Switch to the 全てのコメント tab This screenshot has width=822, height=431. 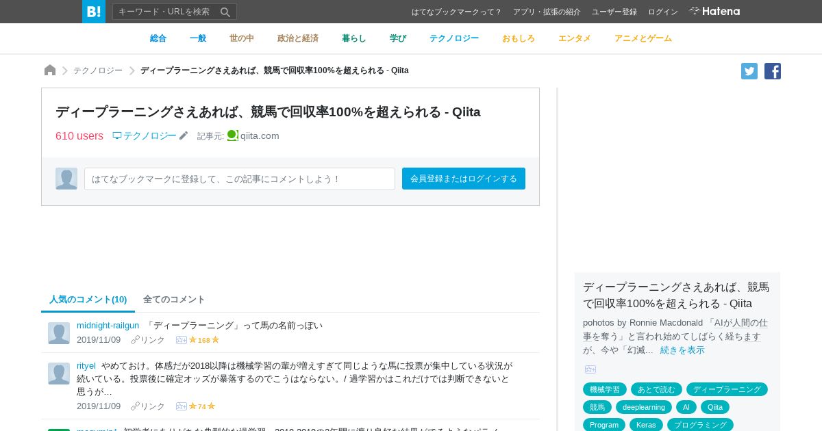coord(174,300)
